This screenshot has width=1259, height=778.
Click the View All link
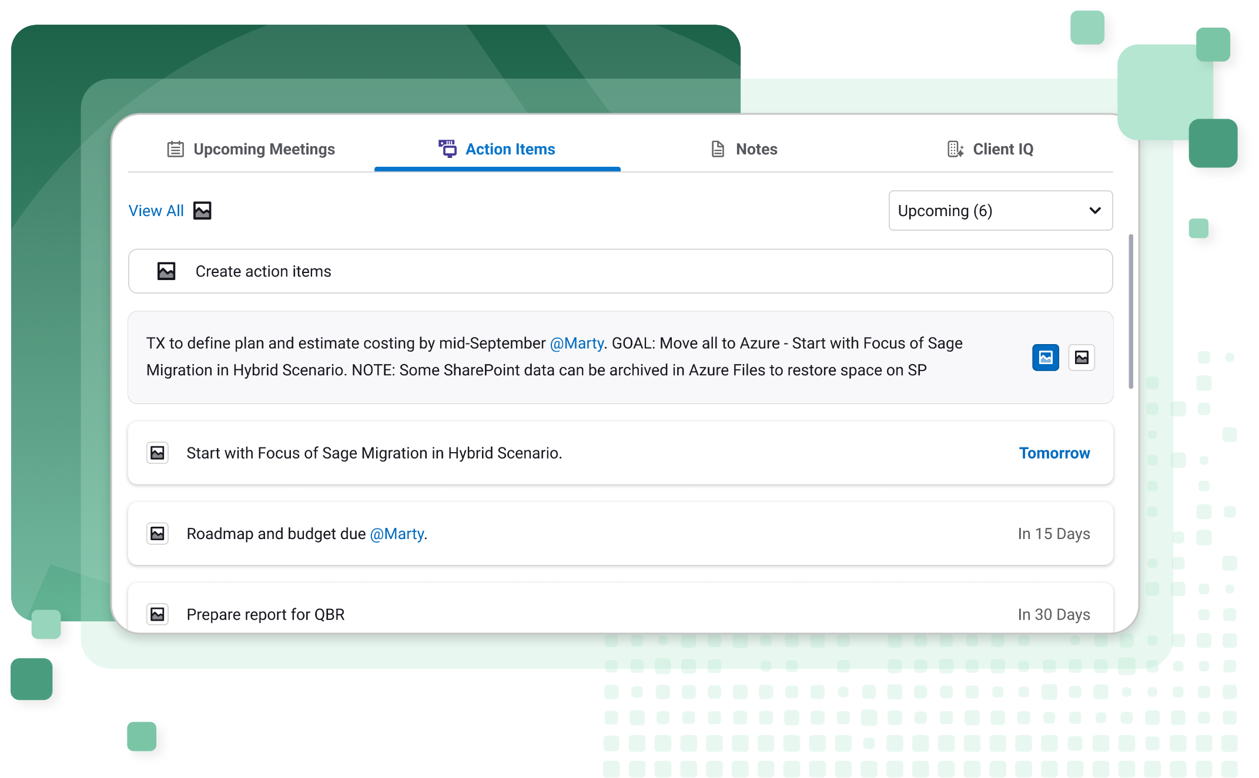(156, 211)
